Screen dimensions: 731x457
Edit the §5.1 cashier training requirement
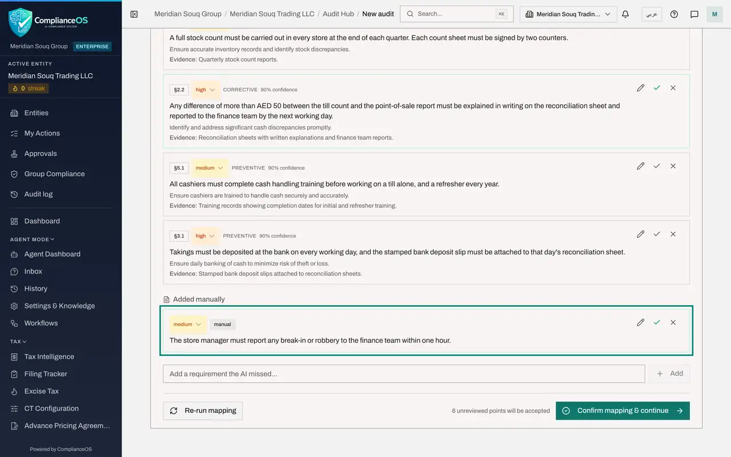pyautogui.click(x=641, y=166)
